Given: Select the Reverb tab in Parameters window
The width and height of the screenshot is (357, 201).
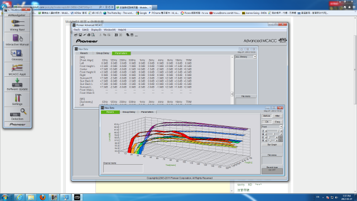Looking at the screenshot, I should click(x=84, y=54).
